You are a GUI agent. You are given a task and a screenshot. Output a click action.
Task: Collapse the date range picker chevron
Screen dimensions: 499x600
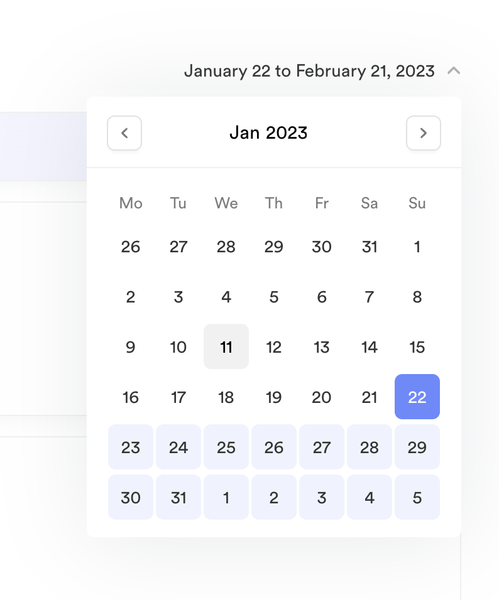pyautogui.click(x=454, y=71)
